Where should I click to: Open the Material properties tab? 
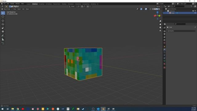pos(164,64)
